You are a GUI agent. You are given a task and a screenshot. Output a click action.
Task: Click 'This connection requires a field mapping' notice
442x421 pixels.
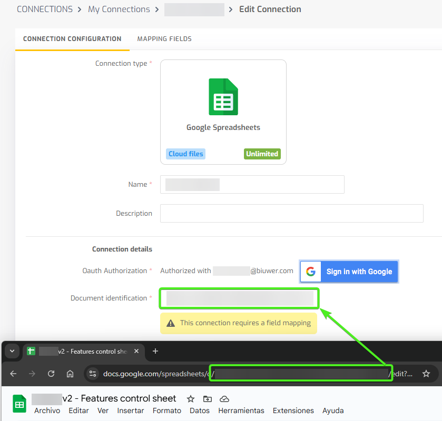[x=239, y=323]
